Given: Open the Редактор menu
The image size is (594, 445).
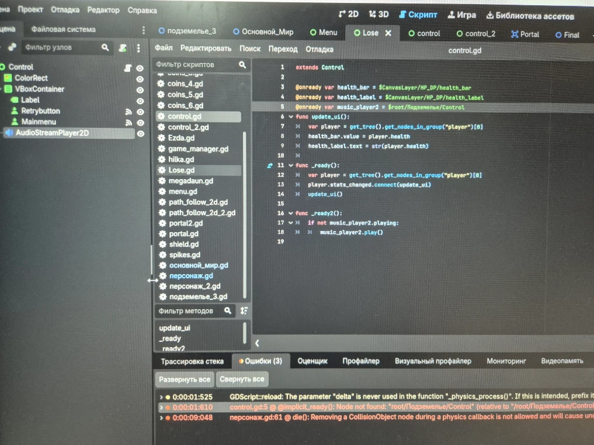Looking at the screenshot, I should point(103,10).
